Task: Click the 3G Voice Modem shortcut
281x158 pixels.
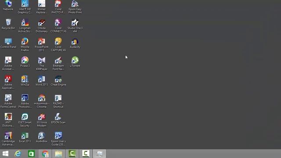Action: coord(42,120)
